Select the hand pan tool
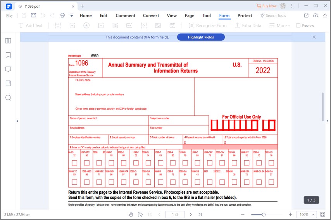This screenshot has width=331, height=220. [x=131, y=215]
